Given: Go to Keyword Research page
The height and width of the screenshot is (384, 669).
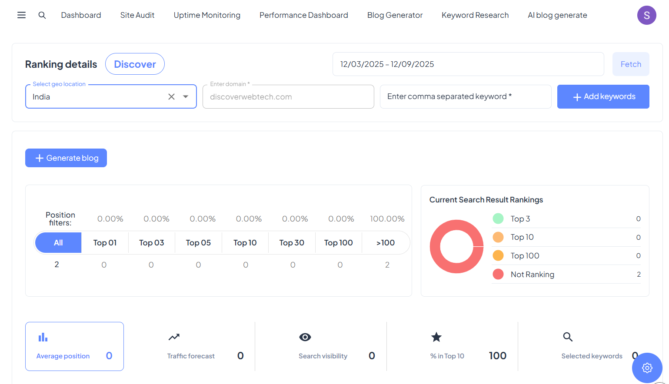Looking at the screenshot, I should pos(475,15).
